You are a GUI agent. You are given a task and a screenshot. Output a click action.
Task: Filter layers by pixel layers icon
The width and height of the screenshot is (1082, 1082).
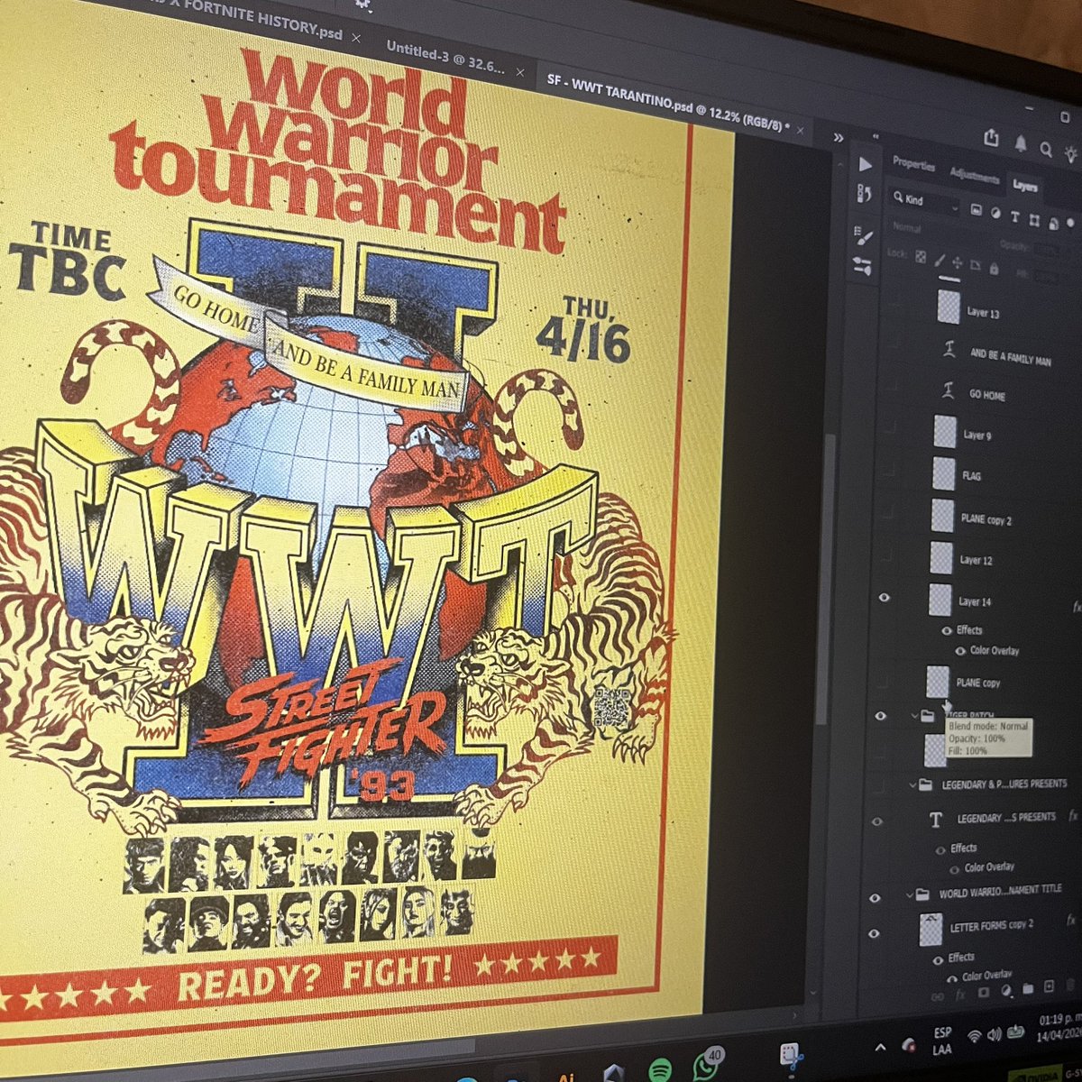pos(975,210)
